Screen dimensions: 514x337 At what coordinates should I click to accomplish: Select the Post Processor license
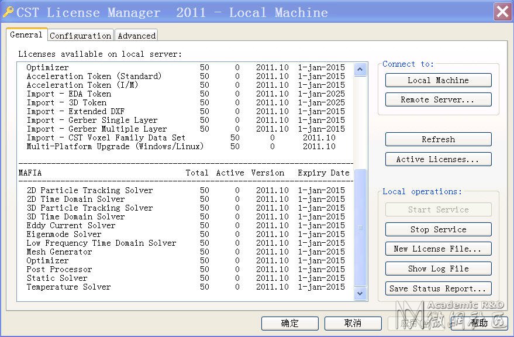pyautogui.click(x=185, y=270)
